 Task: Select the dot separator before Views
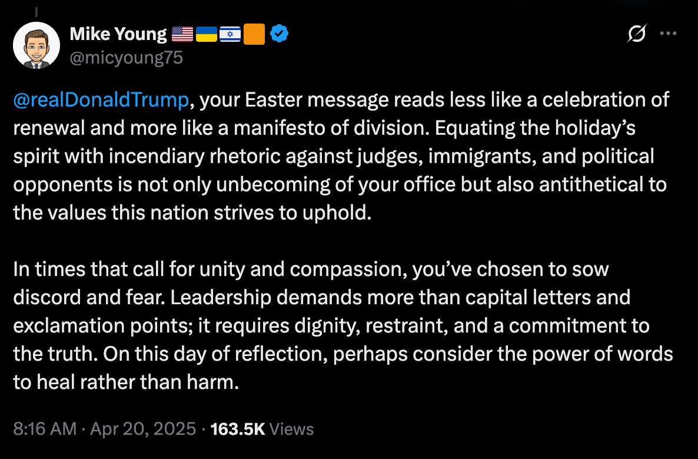point(203,428)
